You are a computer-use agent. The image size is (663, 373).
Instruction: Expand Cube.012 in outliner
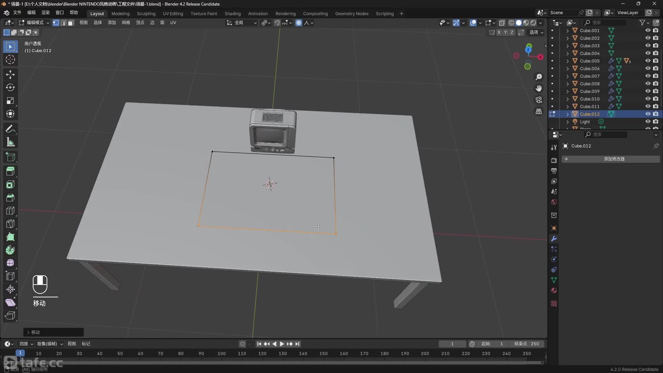[567, 114]
